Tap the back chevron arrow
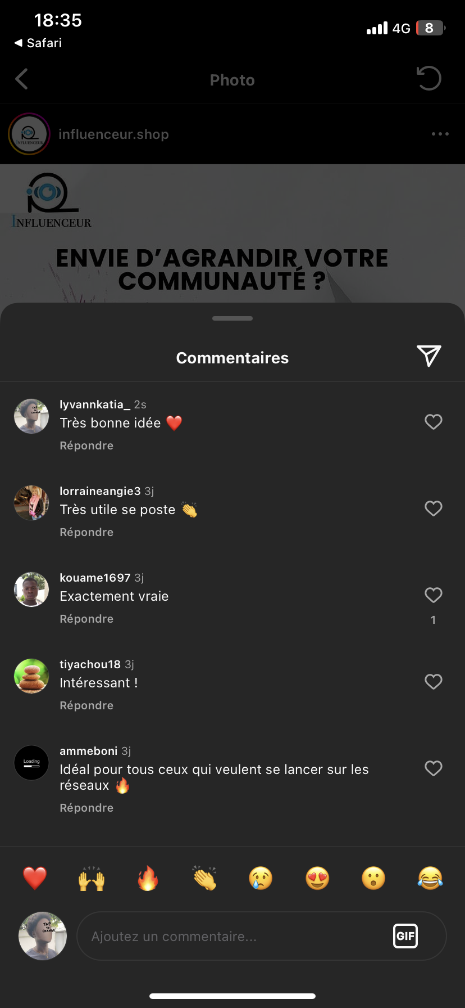Image resolution: width=465 pixels, height=1008 pixels. [22, 79]
